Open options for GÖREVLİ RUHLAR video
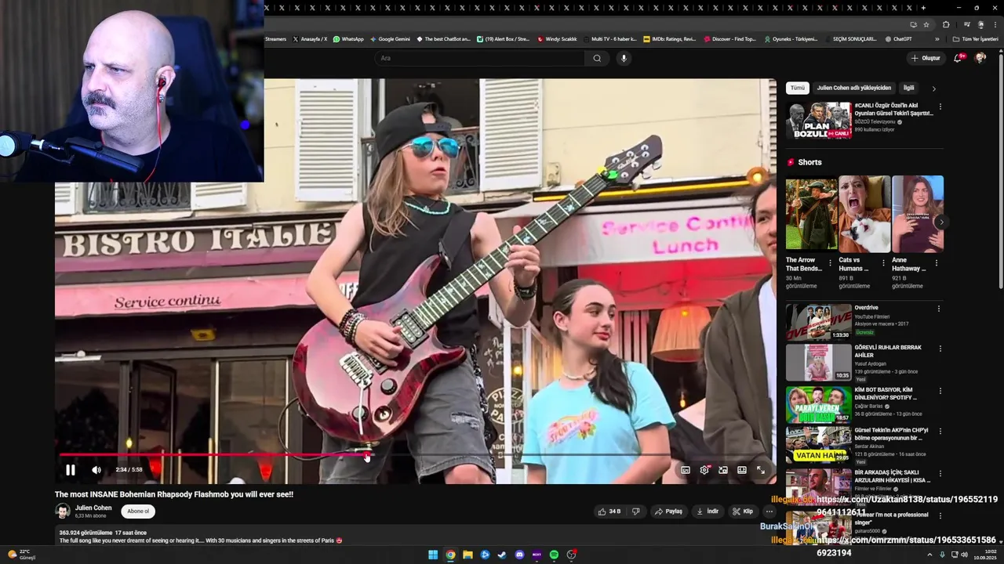The image size is (1004, 564). pos(939,349)
